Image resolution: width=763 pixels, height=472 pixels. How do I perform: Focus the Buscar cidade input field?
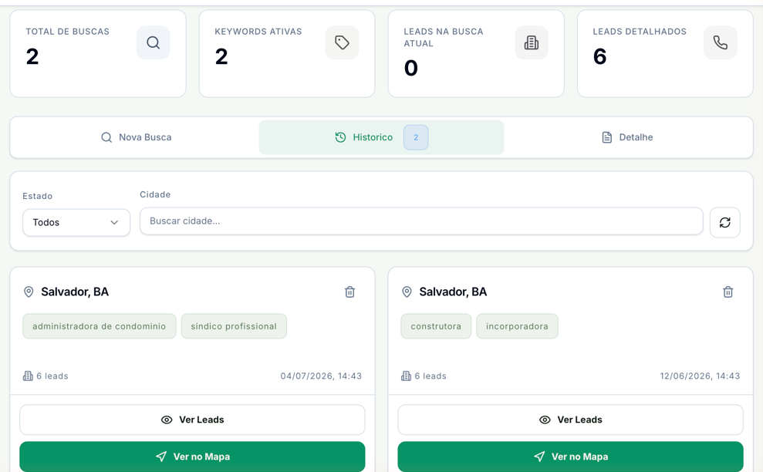coord(421,221)
